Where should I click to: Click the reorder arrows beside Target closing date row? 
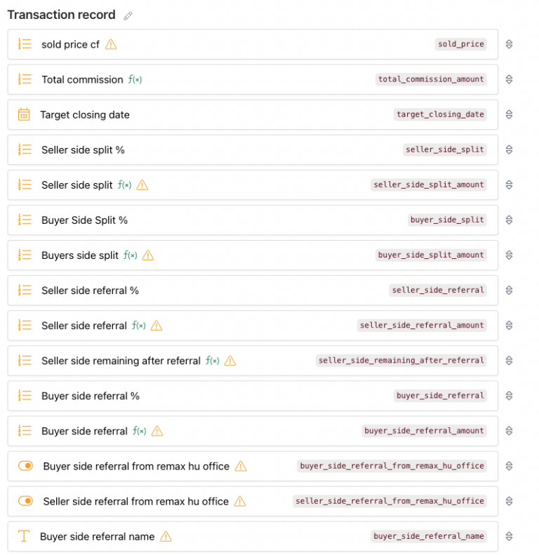click(x=510, y=114)
